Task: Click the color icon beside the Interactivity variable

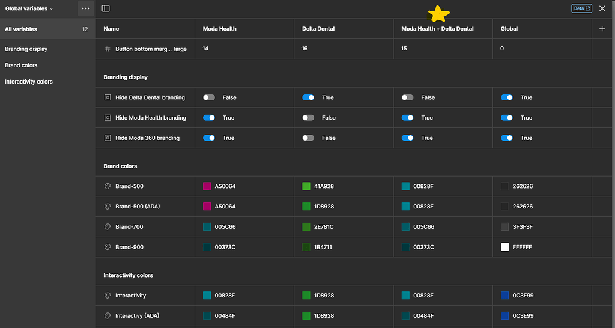Action: click(x=108, y=296)
